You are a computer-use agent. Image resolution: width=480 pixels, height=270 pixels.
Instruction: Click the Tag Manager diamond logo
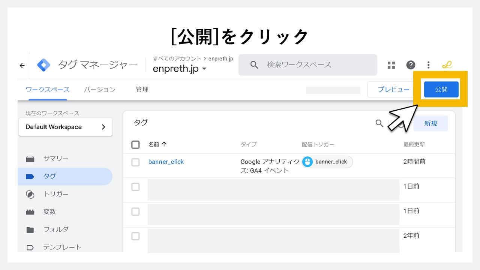[43, 64]
